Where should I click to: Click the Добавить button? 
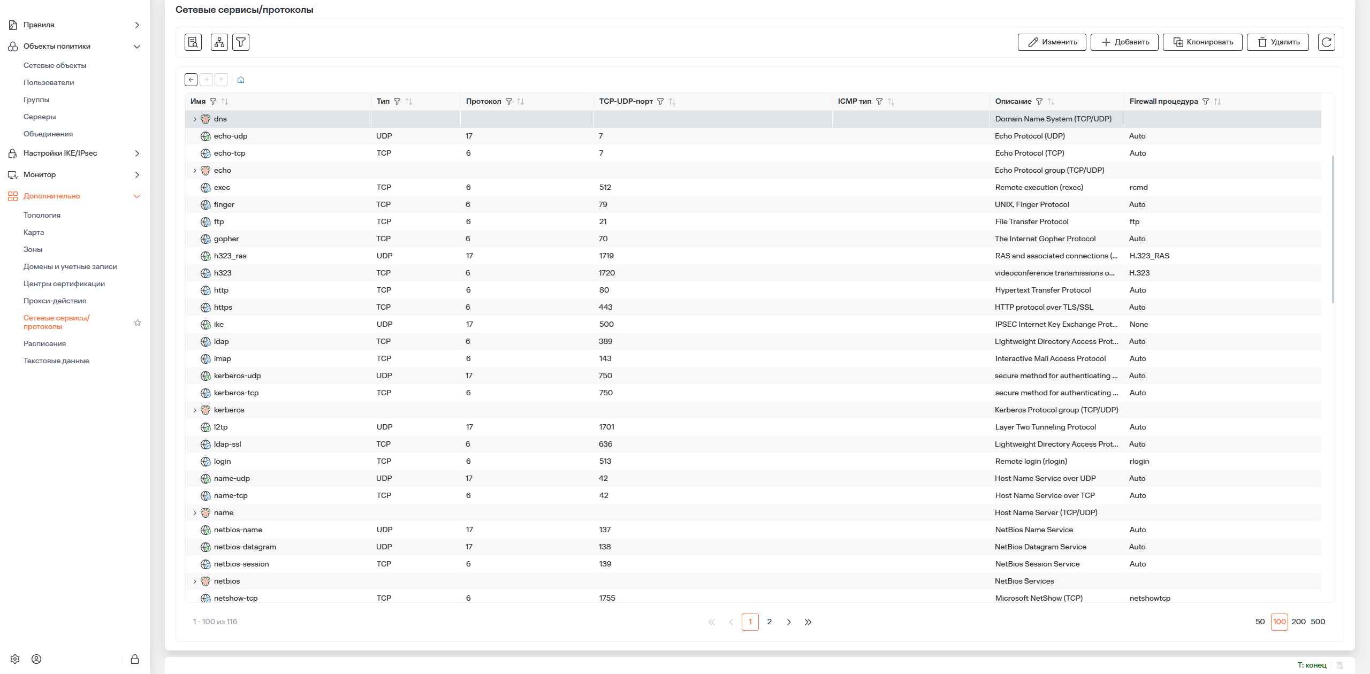coord(1124,42)
